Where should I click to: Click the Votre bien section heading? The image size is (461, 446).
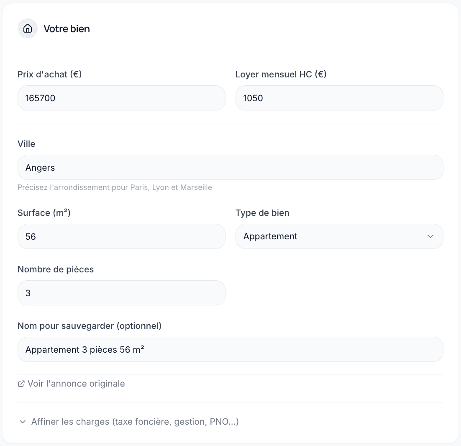tap(67, 29)
